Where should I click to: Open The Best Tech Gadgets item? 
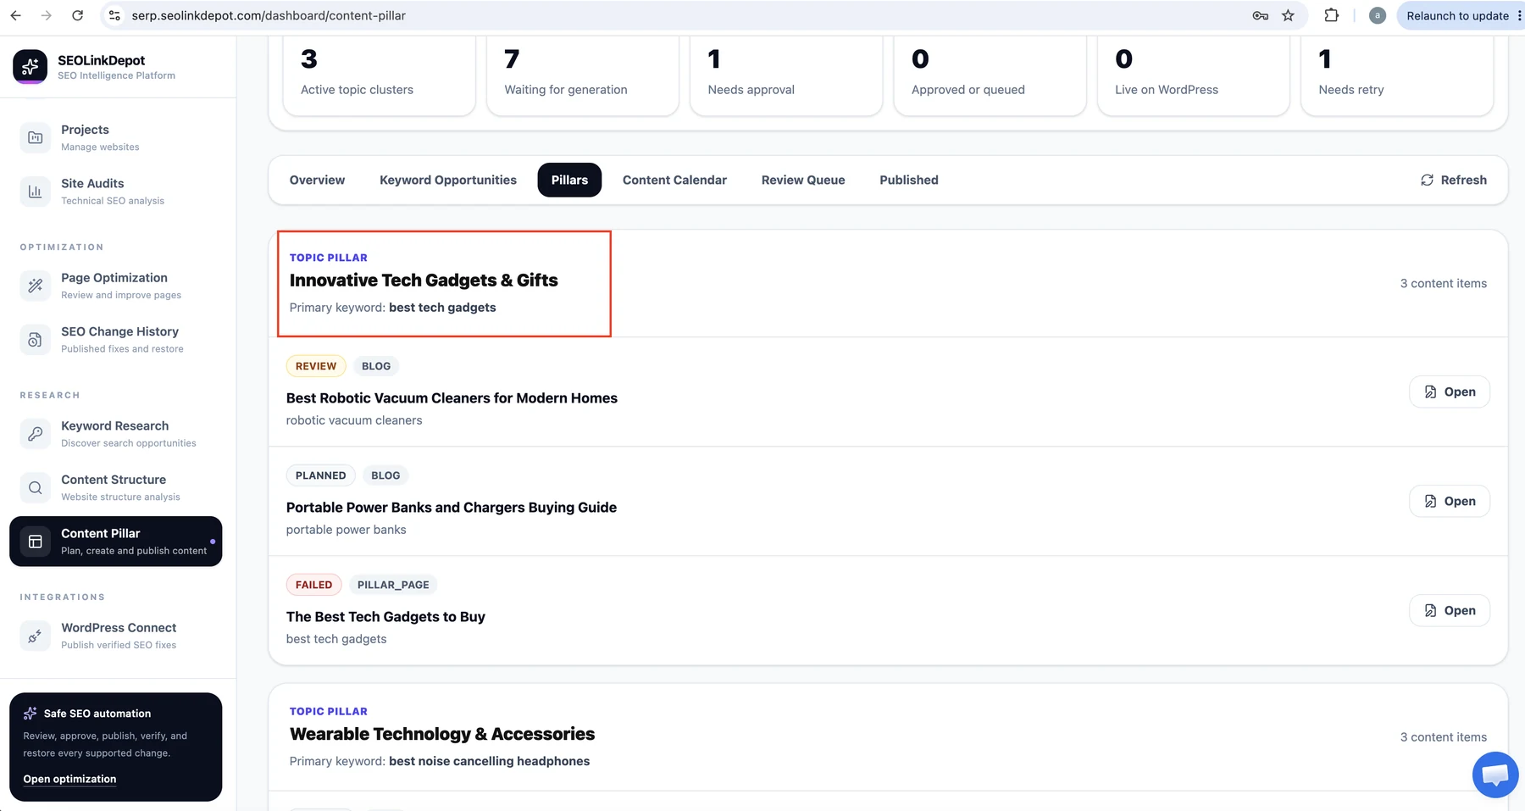click(1450, 610)
